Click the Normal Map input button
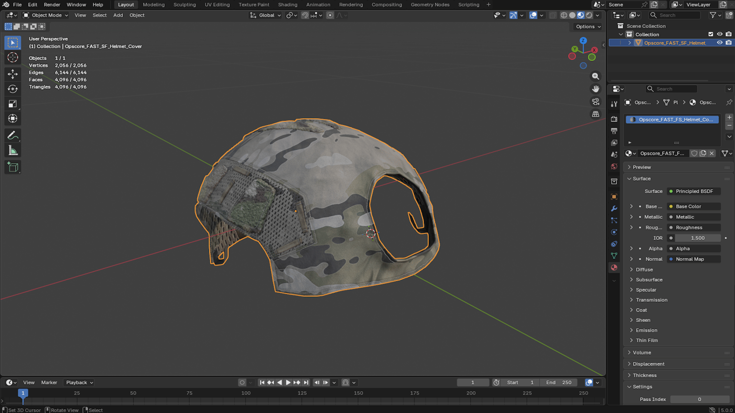 693,259
